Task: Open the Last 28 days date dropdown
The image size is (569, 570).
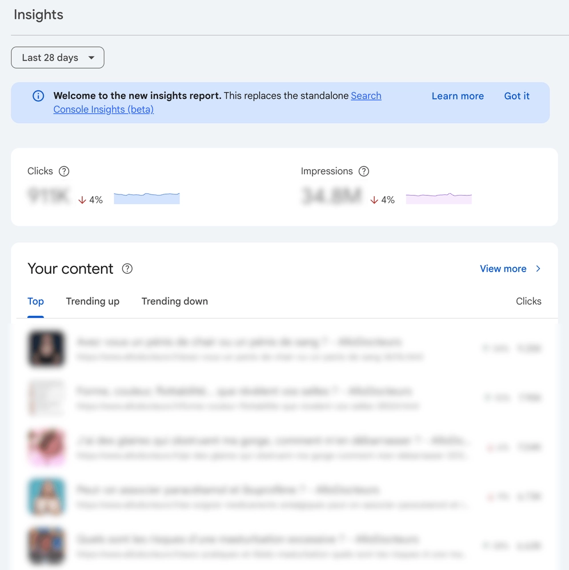Action: [x=57, y=57]
